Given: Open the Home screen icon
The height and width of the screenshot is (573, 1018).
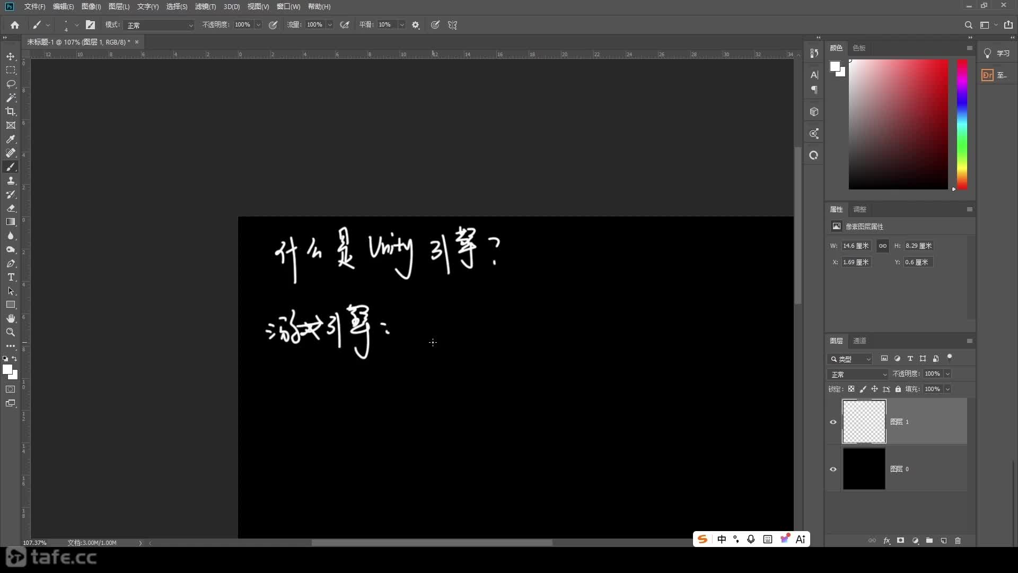Looking at the screenshot, I should [x=15, y=25].
